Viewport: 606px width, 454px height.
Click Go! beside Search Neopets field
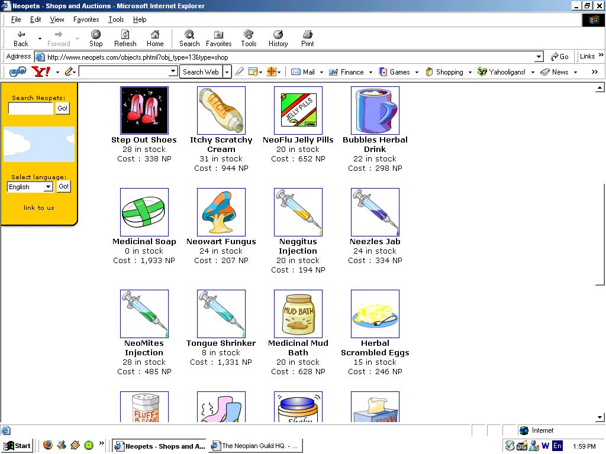pyautogui.click(x=63, y=109)
